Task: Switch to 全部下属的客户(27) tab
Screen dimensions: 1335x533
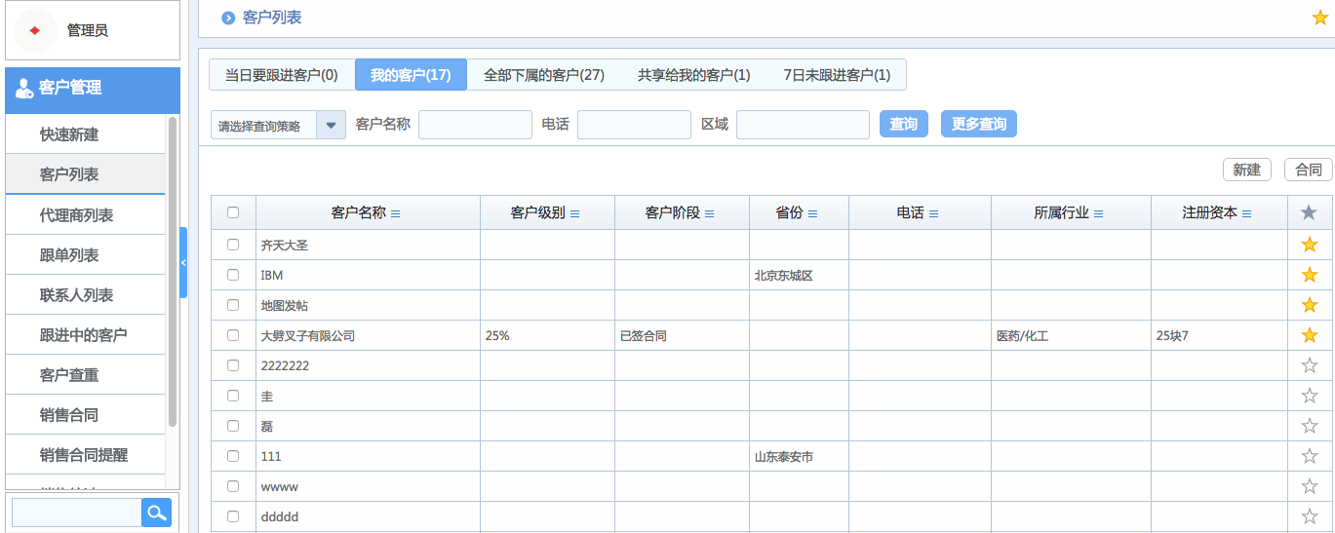Action: click(544, 75)
